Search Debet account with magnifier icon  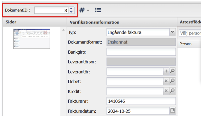click(172, 81)
